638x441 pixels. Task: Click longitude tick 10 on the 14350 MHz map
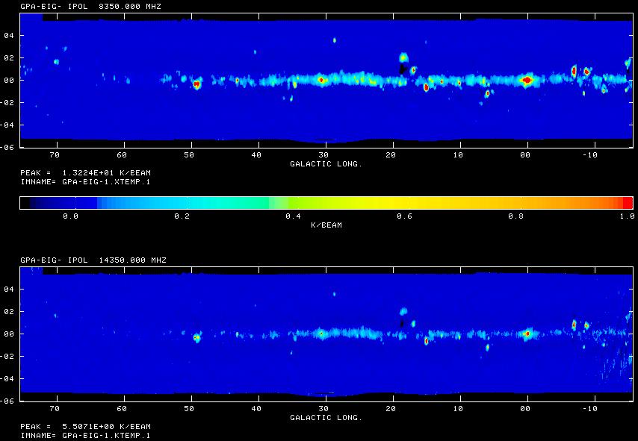pos(458,408)
